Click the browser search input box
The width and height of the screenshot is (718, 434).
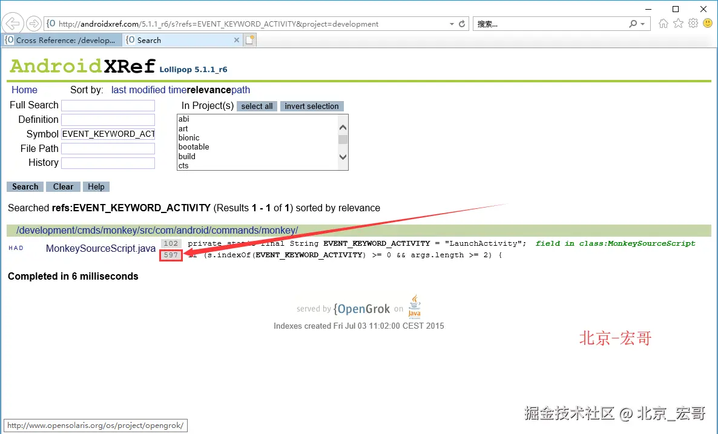550,24
